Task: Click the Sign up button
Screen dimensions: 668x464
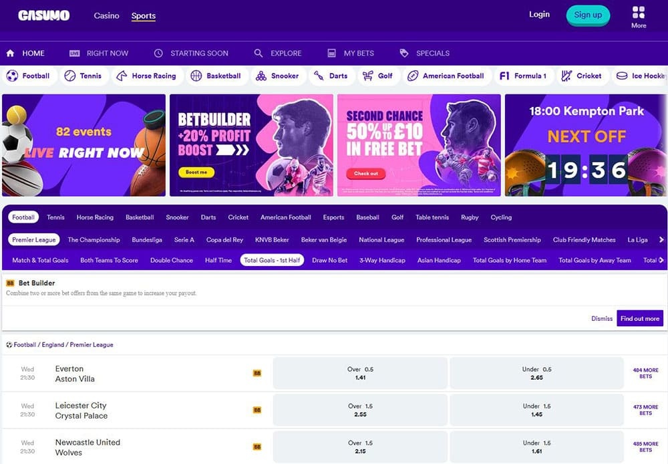Action: pyautogui.click(x=588, y=15)
